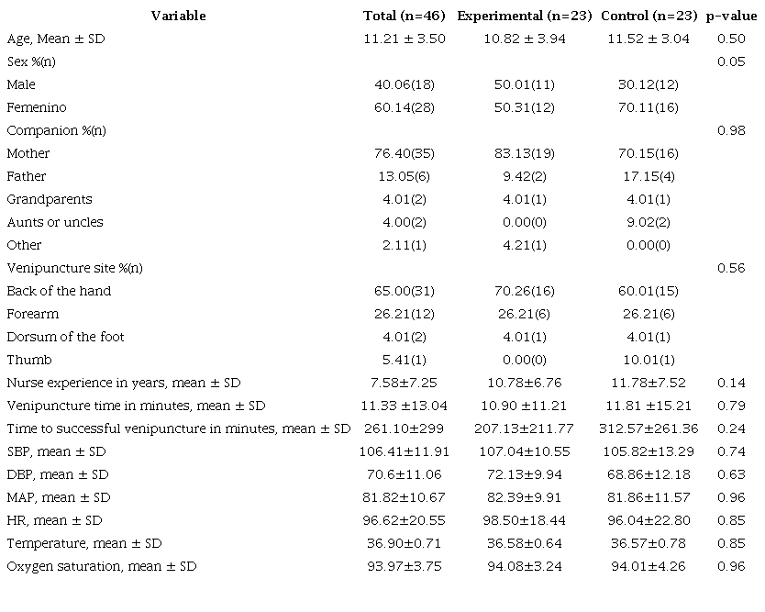Select the 'Femenino' row label
This screenshot has height=612, width=765.
point(37,107)
